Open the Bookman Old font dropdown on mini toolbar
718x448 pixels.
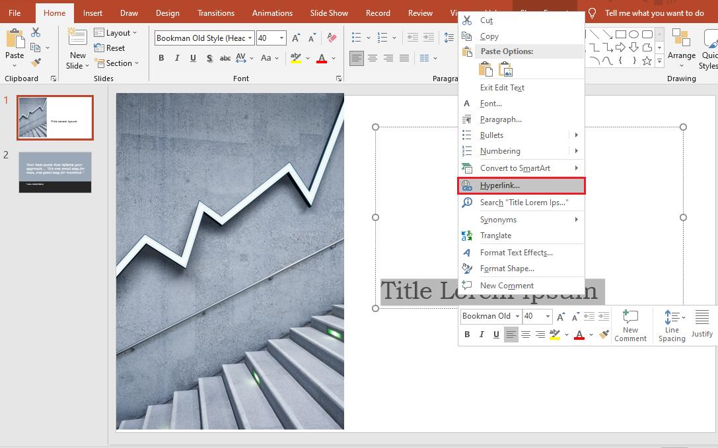[x=517, y=316]
